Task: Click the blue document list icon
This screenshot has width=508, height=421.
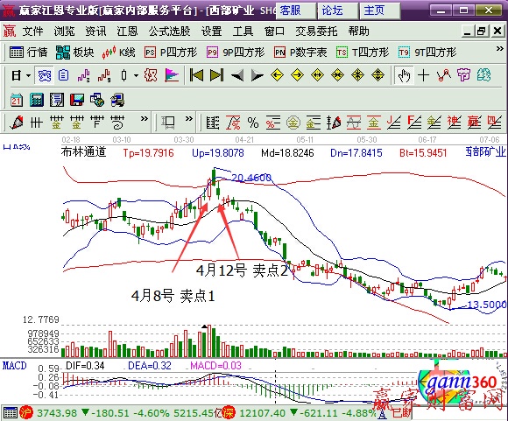Action: [63, 75]
